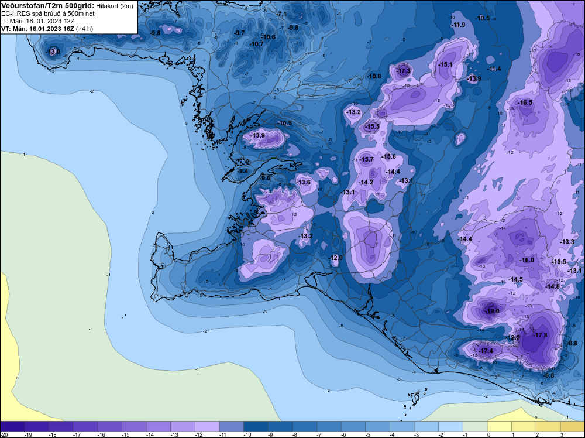
Task: Click the -14.5 temperature label
Action: click(515, 279)
